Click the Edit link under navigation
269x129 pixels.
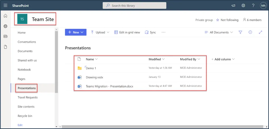pos(20,125)
